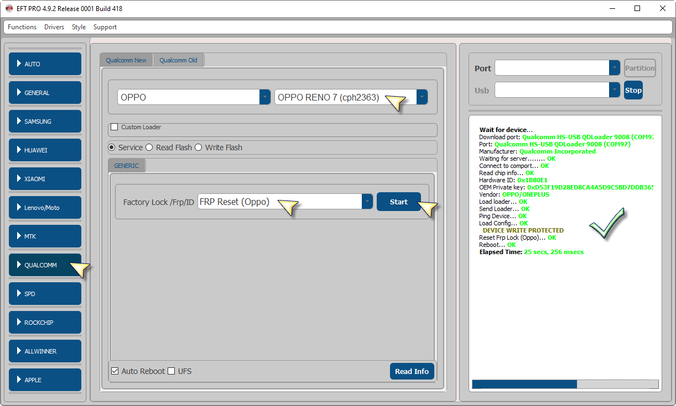
Task: Open the APPLE sidebar section
Action: click(x=45, y=380)
